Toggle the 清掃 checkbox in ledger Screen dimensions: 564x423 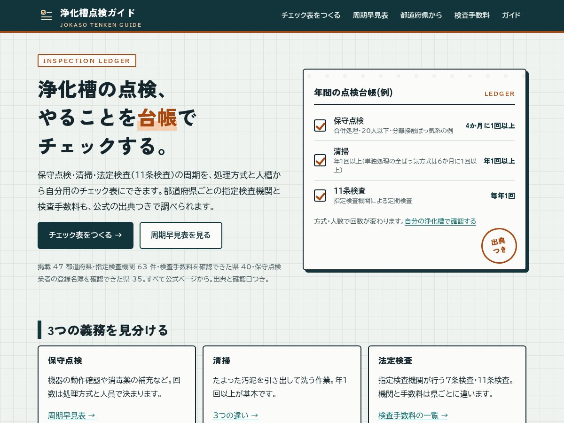pos(320,160)
